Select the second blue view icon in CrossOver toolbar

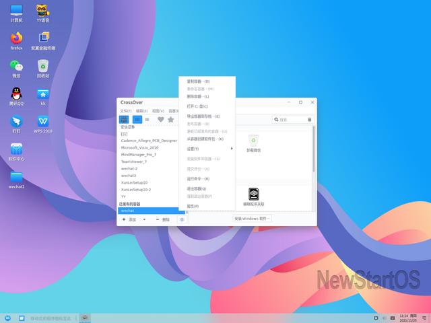tap(137, 120)
